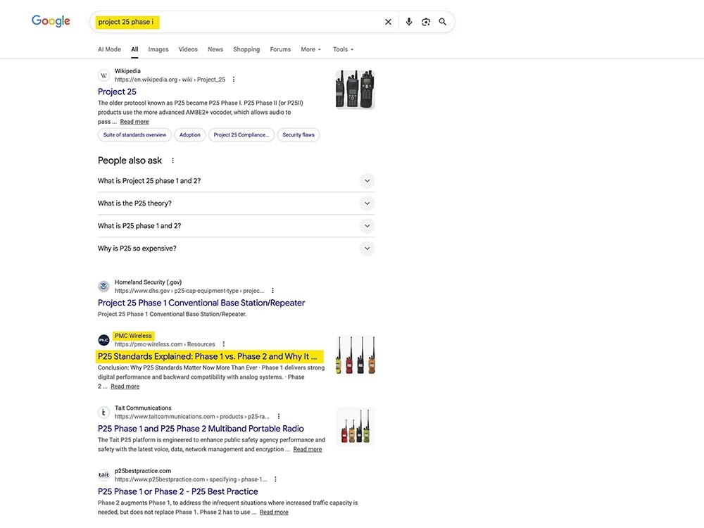The width and height of the screenshot is (704, 528).
Task: Open 'P25 Phase 1 or Phase 2 - P25 Best Practice'
Action: pos(178,491)
